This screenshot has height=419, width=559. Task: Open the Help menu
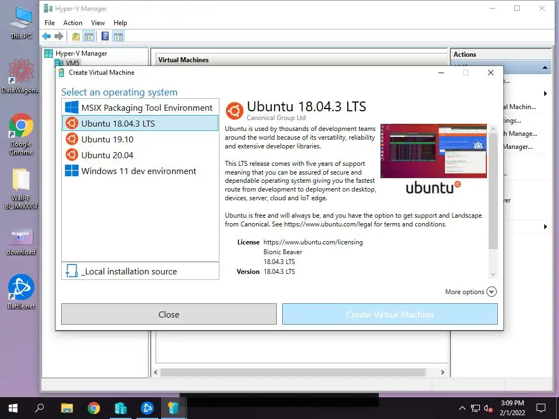tap(120, 23)
